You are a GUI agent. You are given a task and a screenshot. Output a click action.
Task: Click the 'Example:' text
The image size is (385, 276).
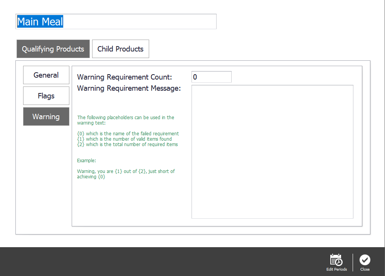[x=86, y=160]
